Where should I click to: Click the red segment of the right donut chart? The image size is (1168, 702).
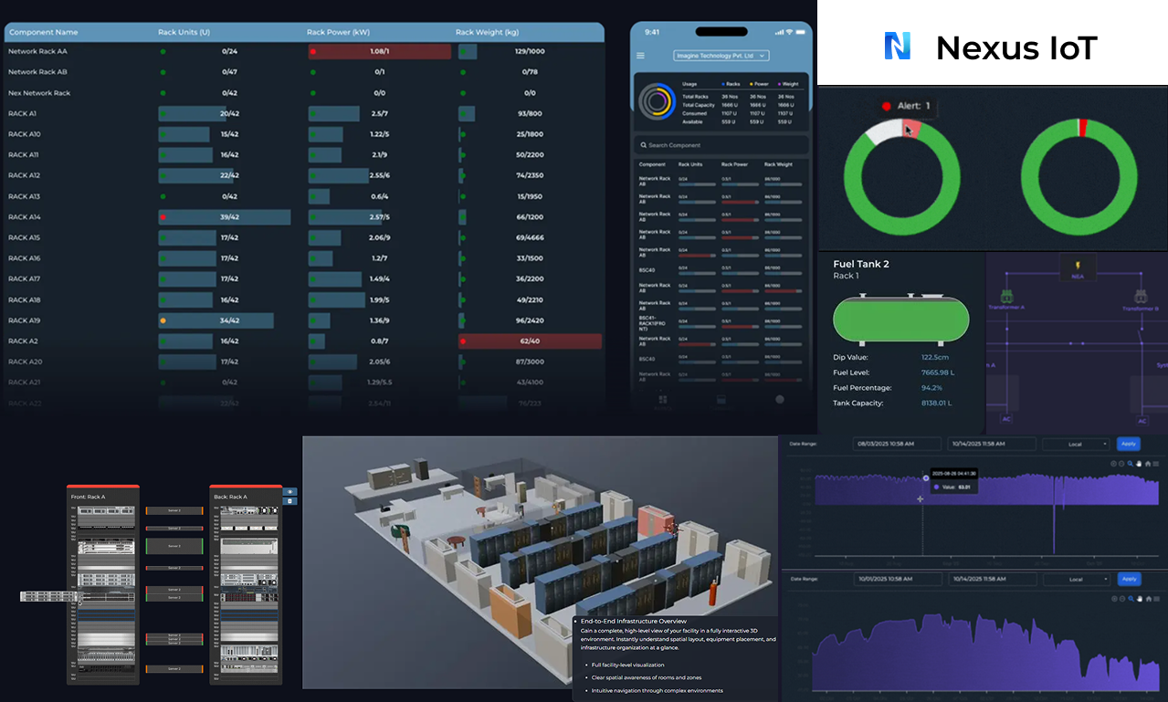(x=1082, y=127)
